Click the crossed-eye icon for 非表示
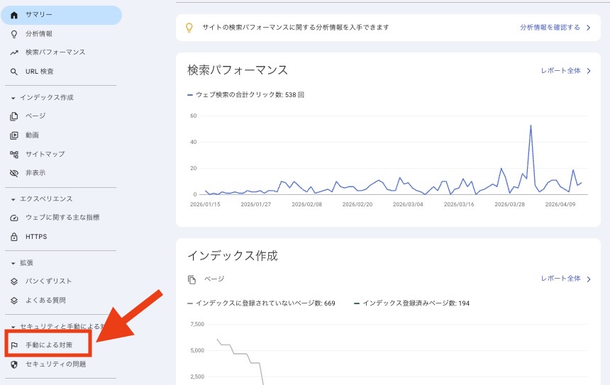The width and height of the screenshot is (610, 385). [x=14, y=173]
